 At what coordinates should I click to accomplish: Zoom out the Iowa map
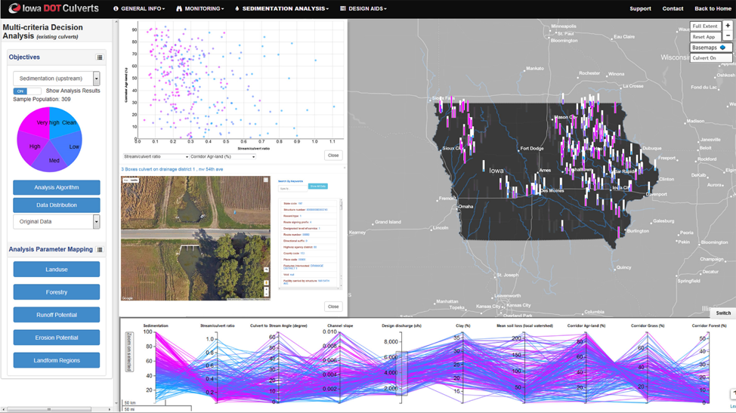coord(728,36)
